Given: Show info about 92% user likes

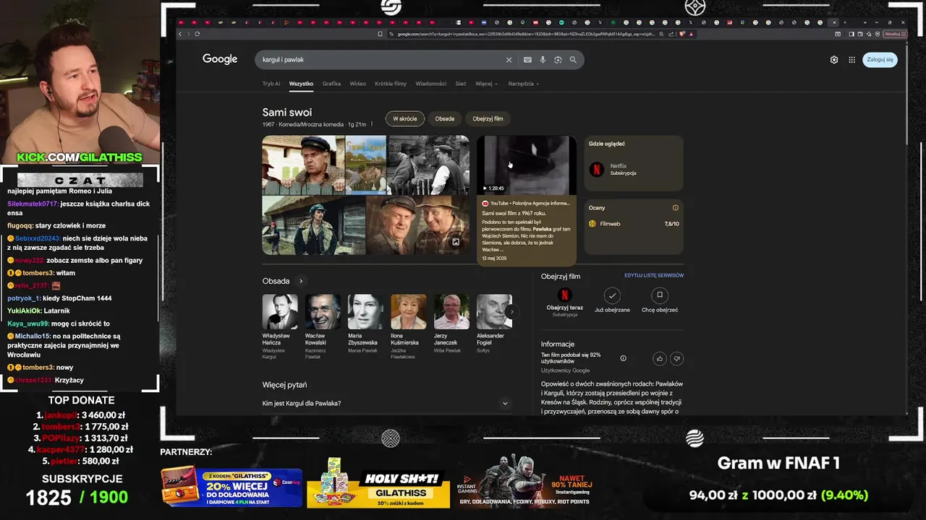Looking at the screenshot, I should 623,358.
